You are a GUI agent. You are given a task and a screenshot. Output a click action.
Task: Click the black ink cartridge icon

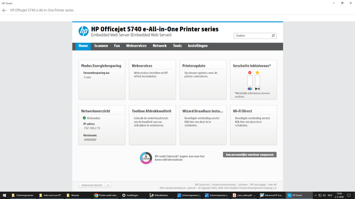click(x=257, y=89)
